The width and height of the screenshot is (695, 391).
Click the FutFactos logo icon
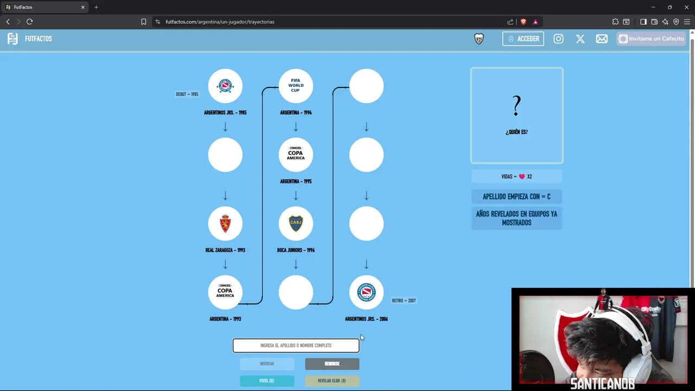12,39
